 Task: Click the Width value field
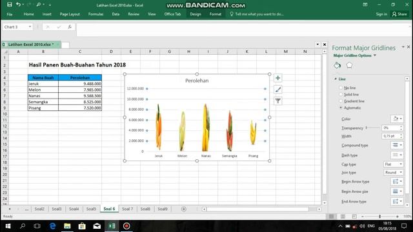click(x=390, y=136)
